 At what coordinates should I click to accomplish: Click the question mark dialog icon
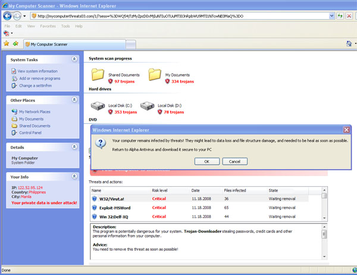101,144
